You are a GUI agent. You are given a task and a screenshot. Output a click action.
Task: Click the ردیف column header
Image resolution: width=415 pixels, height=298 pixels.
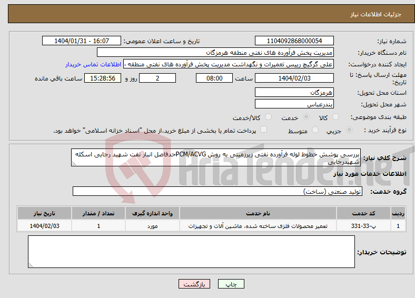coord(398,213)
